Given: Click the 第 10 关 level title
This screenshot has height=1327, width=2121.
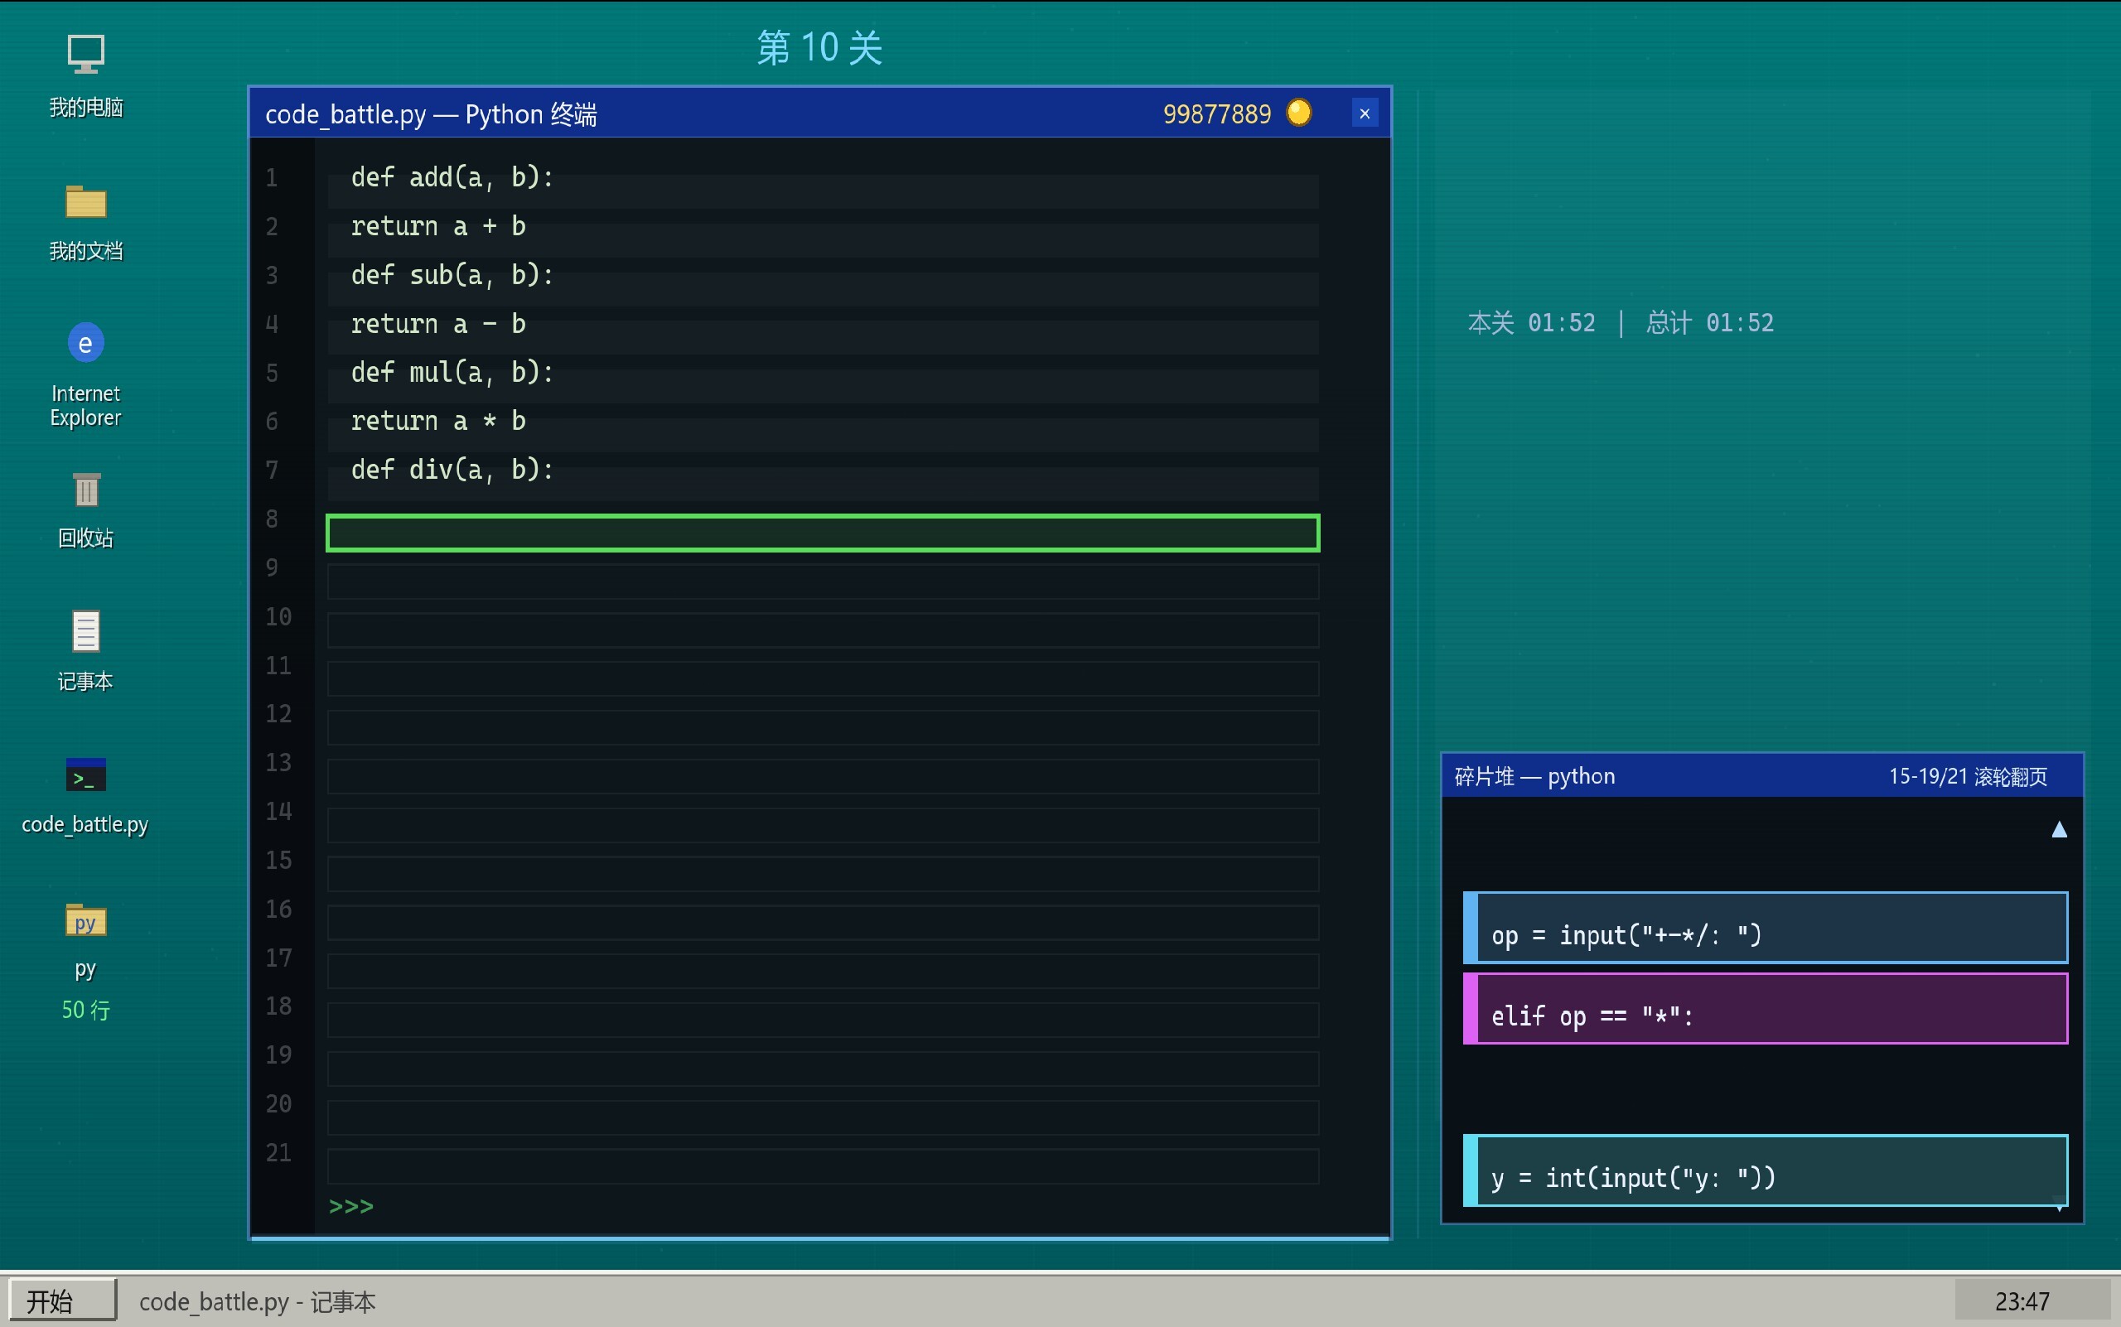Looking at the screenshot, I should point(819,47).
